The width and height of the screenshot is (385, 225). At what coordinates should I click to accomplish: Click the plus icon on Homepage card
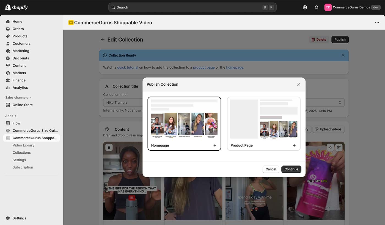tap(215, 145)
